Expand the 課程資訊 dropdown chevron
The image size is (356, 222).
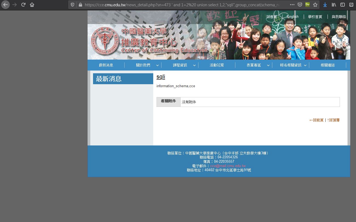pyautogui.click(x=194, y=65)
